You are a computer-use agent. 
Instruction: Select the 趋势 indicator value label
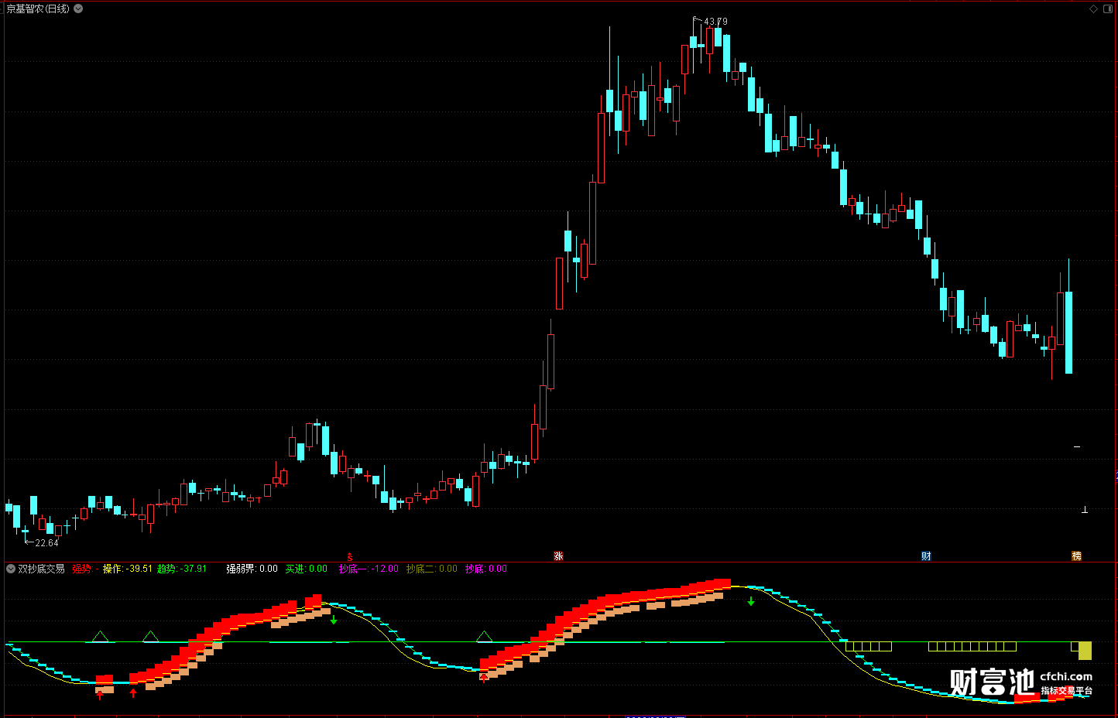(182, 569)
